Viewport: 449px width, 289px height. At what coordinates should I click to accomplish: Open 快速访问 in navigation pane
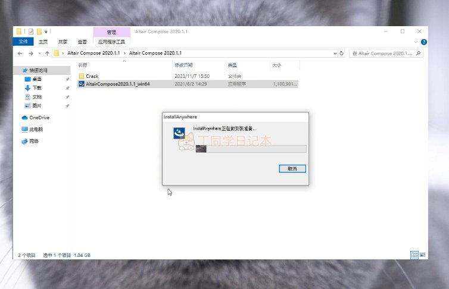pyautogui.click(x=38, y=70)
